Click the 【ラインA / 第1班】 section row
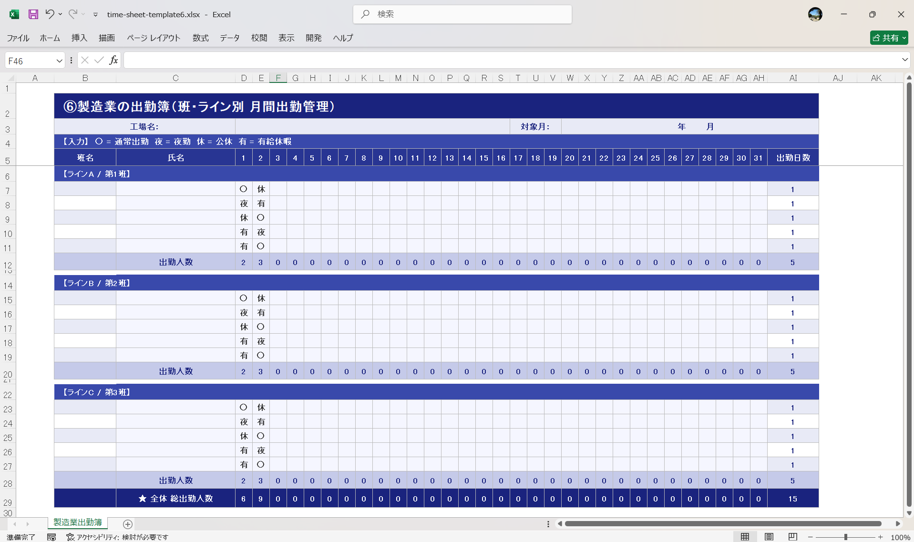 coord(436,174)
